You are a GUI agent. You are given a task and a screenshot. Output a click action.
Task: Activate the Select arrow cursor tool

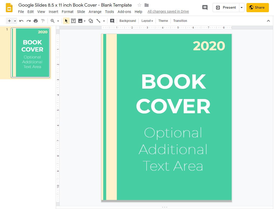[66, 21]
